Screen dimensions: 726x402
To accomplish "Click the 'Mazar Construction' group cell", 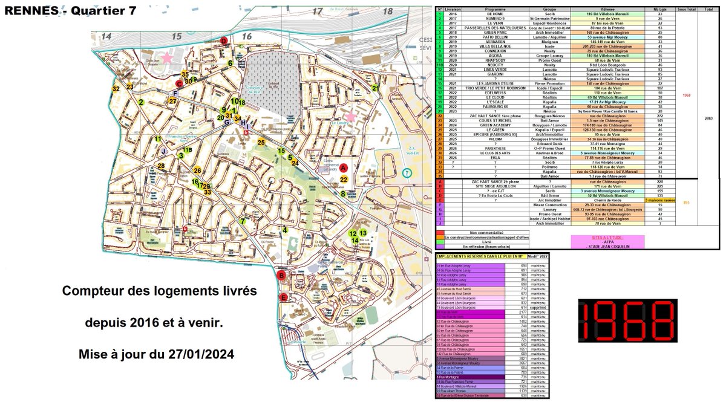I will (x=549, y=205).
